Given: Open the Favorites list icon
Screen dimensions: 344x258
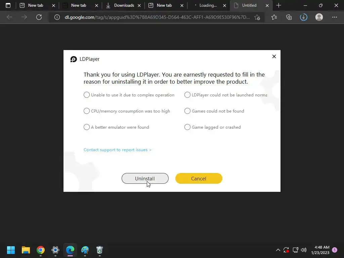Looking at the screenshot, I should click(274, 17).
